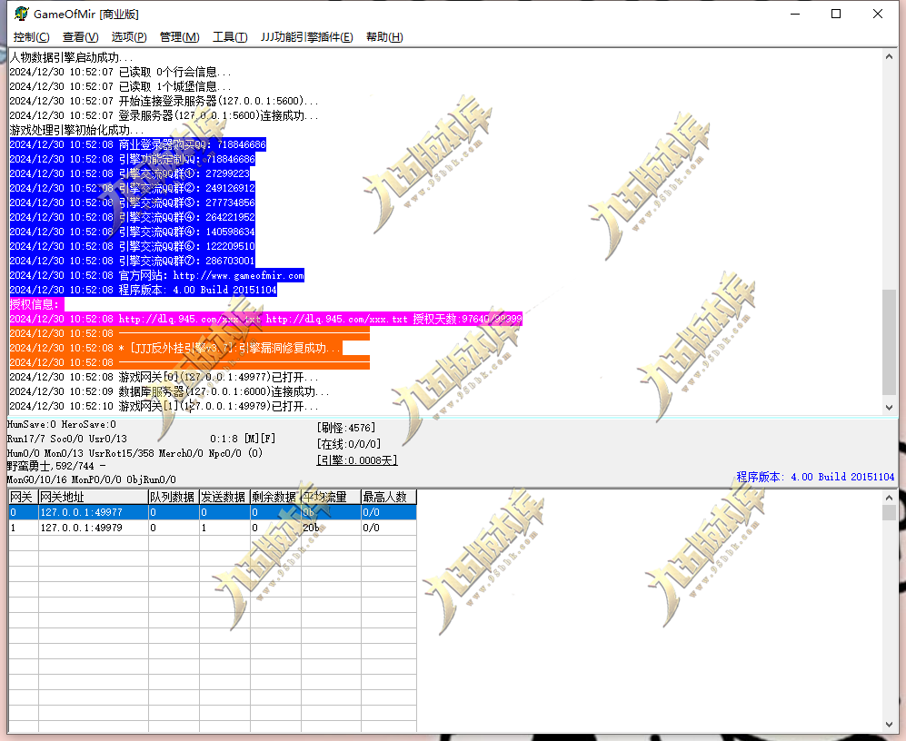906x741 pixels.
Task: Click the 官方网站 gameofmir.com log line
Action: click(156, 275)
